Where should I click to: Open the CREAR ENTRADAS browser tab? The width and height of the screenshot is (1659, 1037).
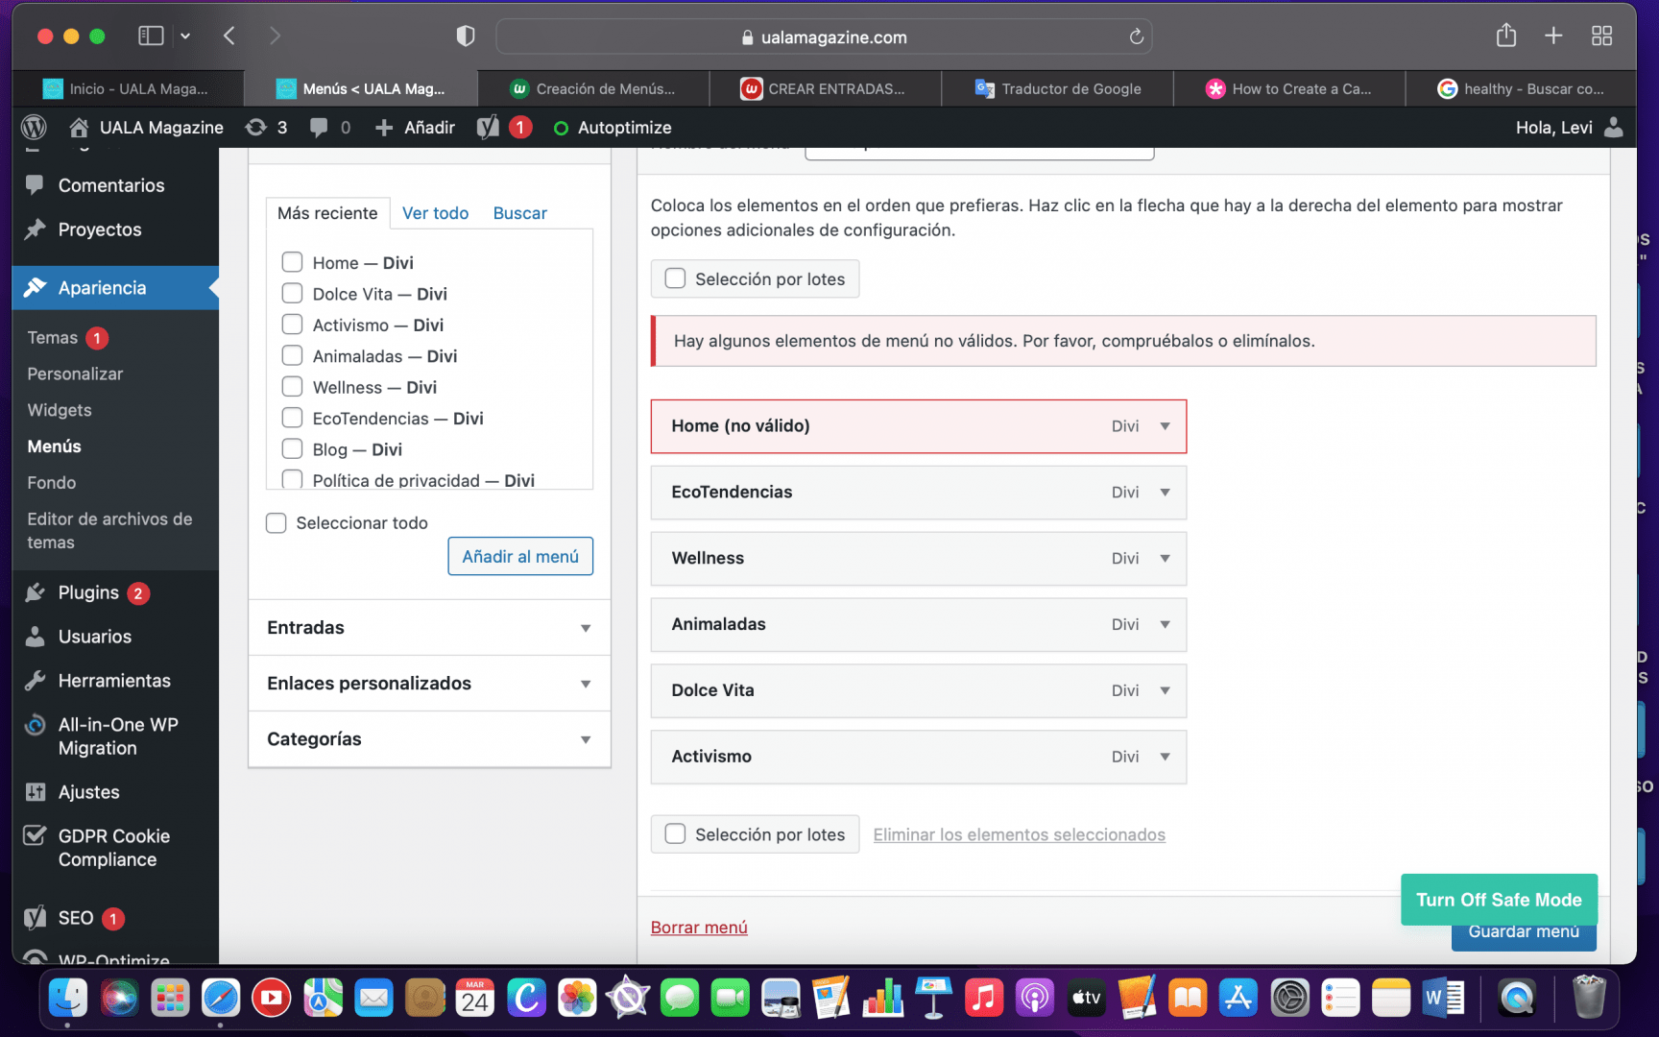tap(825, 88)
